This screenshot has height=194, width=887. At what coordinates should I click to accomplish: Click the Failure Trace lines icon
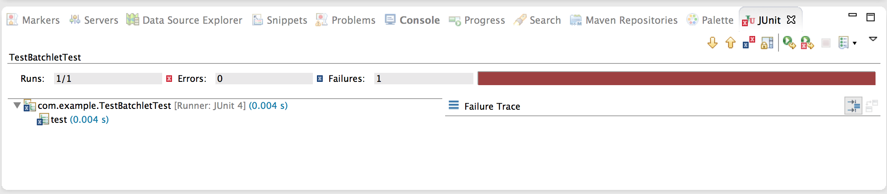point(454,106)
